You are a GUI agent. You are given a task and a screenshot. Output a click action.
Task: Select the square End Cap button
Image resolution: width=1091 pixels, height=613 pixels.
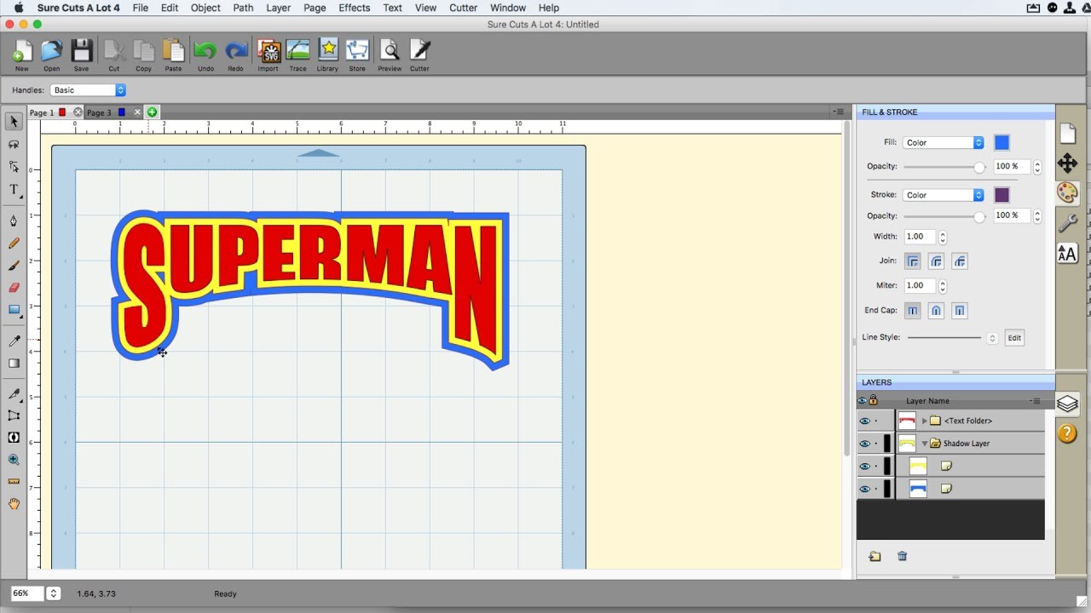click(x=960, y=311)
